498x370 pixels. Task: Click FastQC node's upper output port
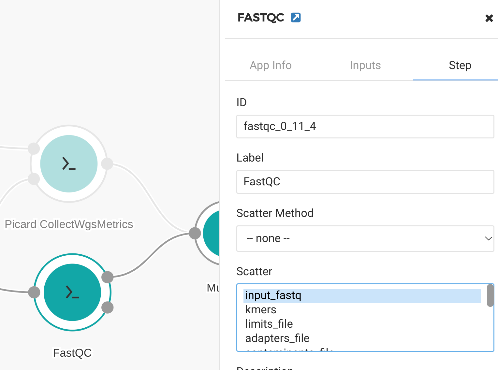[x=108, y=277]
